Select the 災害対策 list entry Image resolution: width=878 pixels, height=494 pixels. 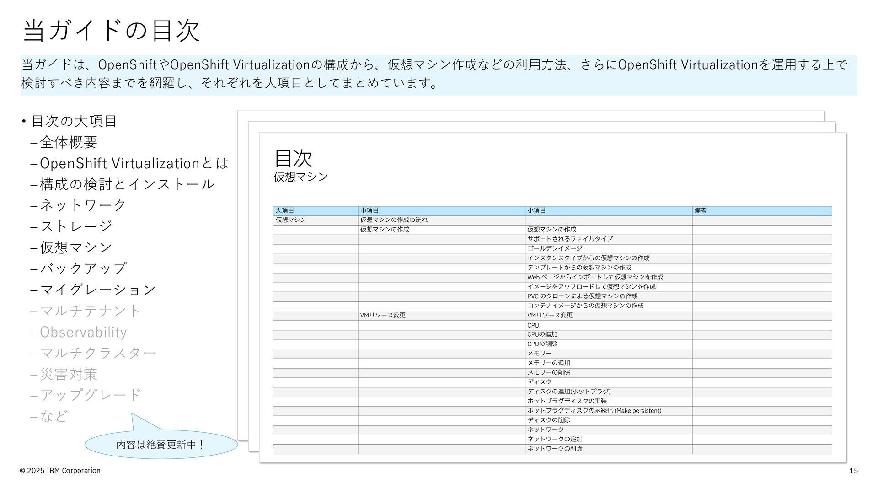pos(68,374)
